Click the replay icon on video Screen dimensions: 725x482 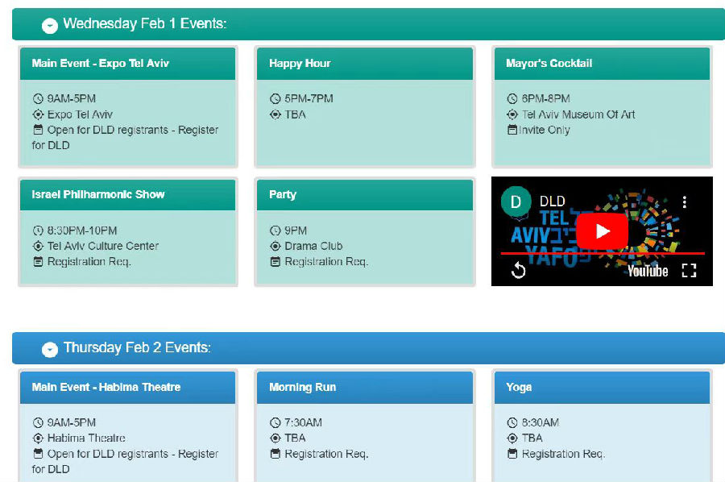[519, 271]
